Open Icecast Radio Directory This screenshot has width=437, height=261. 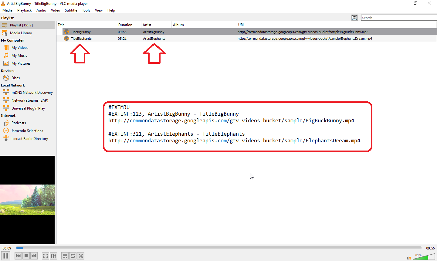[x=27, y=139]
